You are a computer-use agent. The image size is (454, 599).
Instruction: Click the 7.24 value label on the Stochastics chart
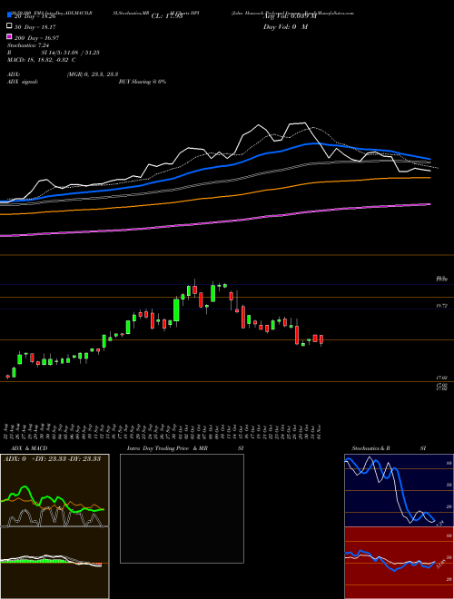click(x=440, y=523)
